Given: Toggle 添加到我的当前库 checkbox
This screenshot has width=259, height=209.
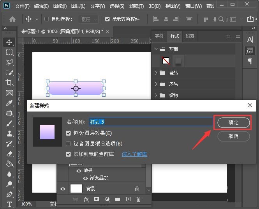Looking at the screenshot, I should coord(68,154).
